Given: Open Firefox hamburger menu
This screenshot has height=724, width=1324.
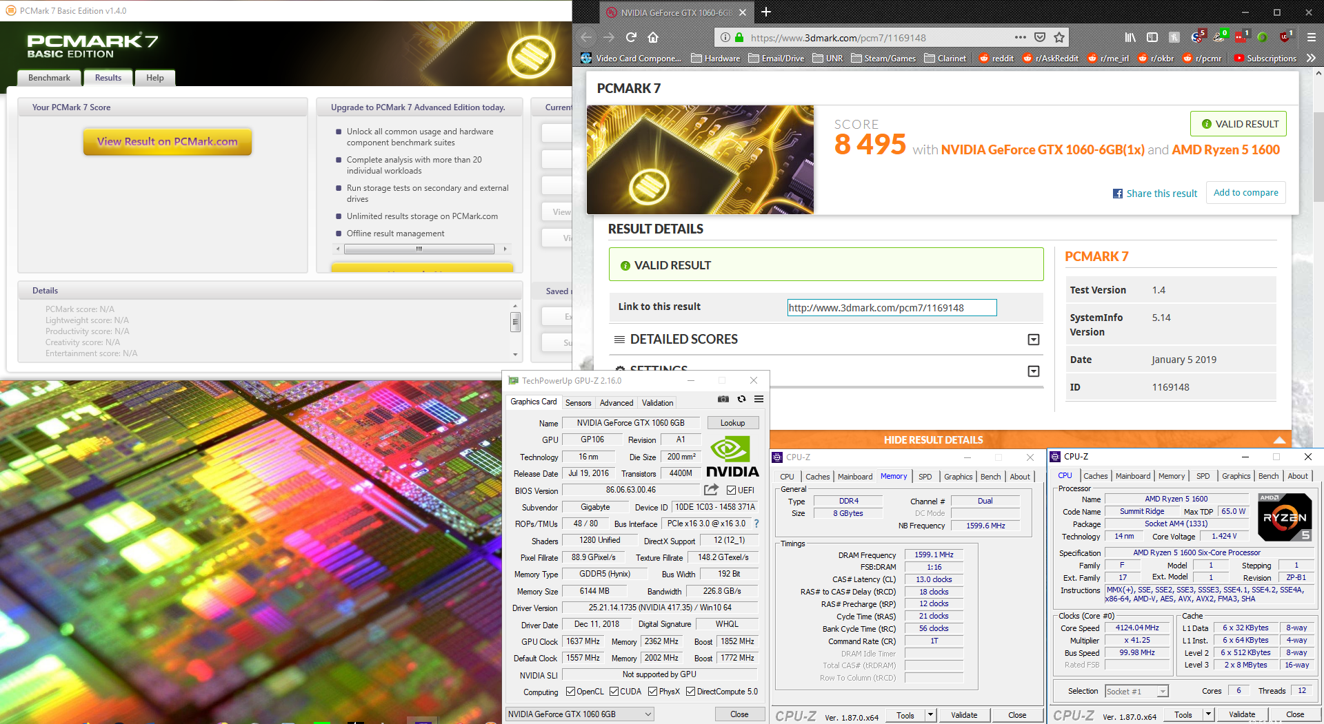Looking at the screenshot, I should click(1311, 37).
